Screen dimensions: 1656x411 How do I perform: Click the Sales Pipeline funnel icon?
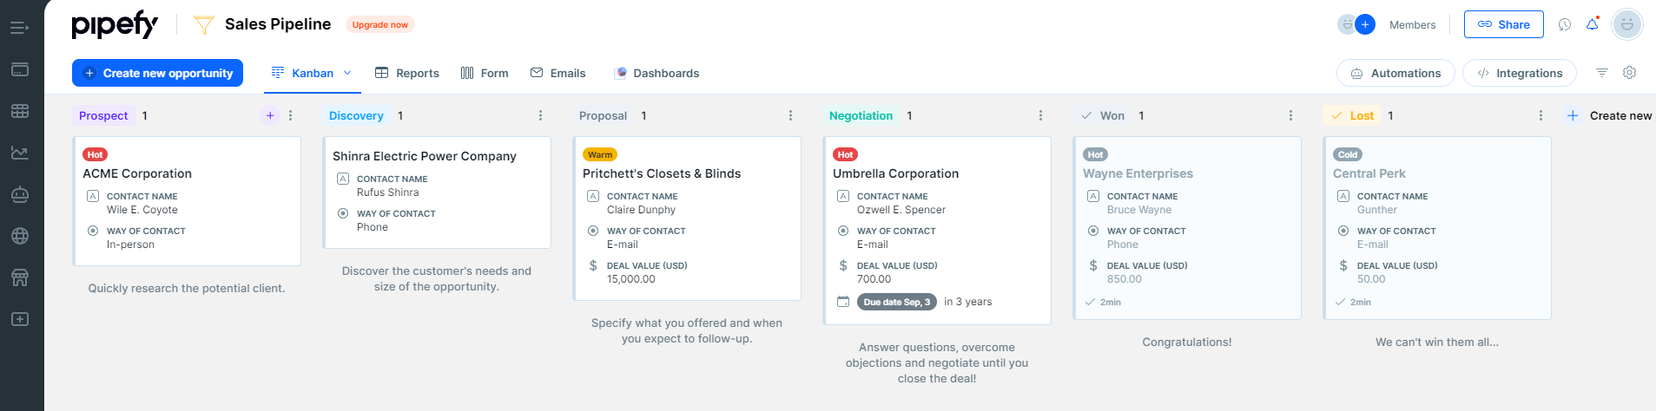coord(203,24)
